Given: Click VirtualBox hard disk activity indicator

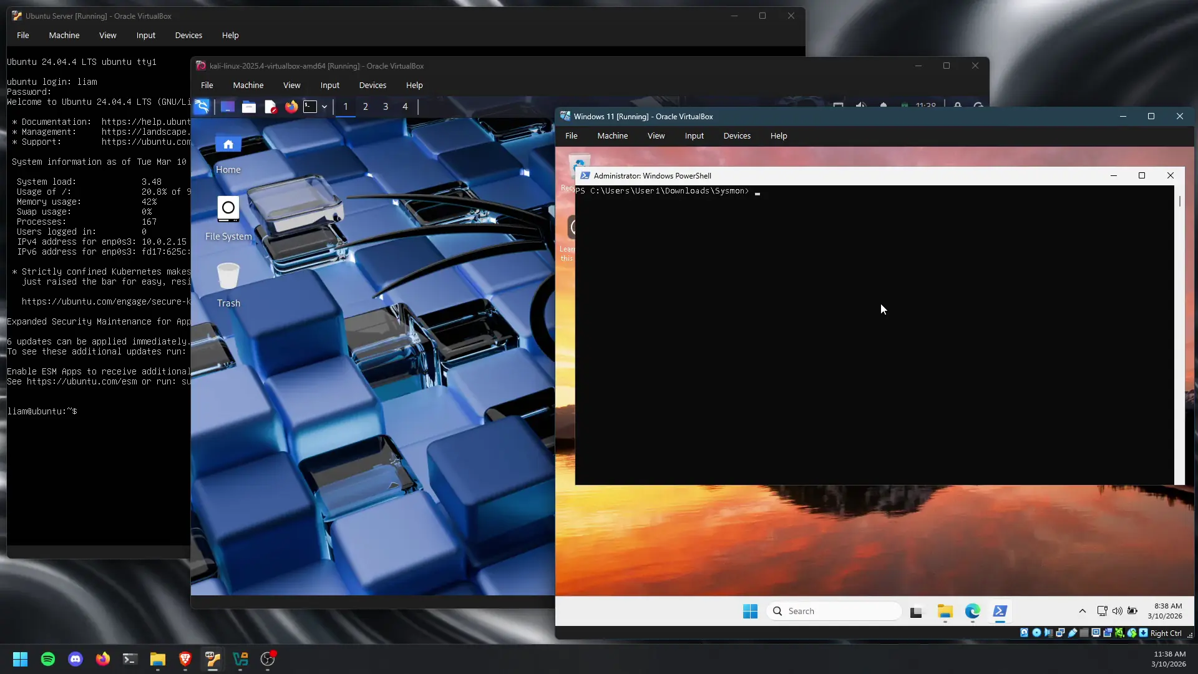Looking at the screenshot, I should point(1024,633).
